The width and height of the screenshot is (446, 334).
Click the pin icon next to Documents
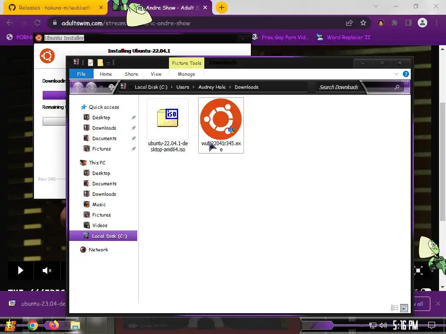[x=133, y=139]
